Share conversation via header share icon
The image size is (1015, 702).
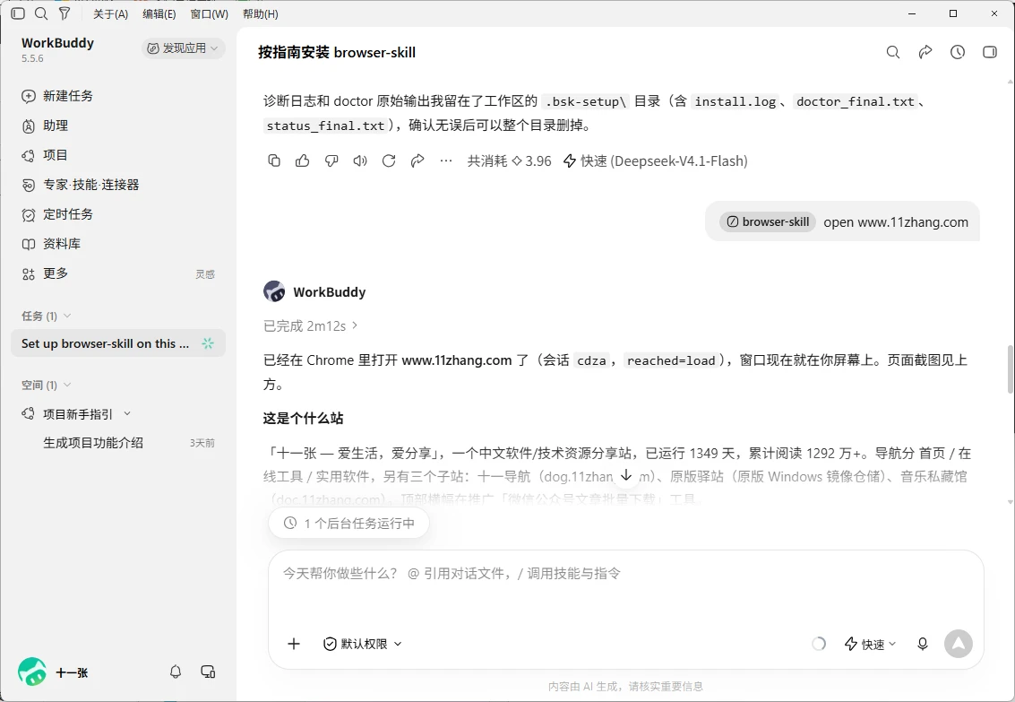coord(925,53)
